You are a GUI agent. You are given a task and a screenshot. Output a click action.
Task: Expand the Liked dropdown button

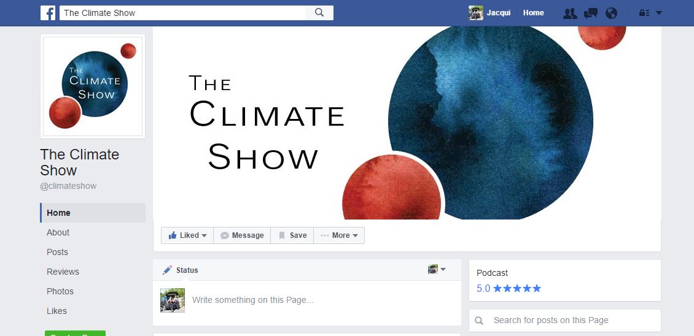point(187,235)
